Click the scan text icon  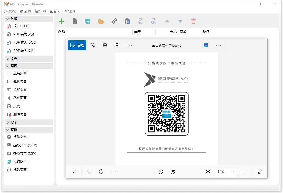coord(173,172)
